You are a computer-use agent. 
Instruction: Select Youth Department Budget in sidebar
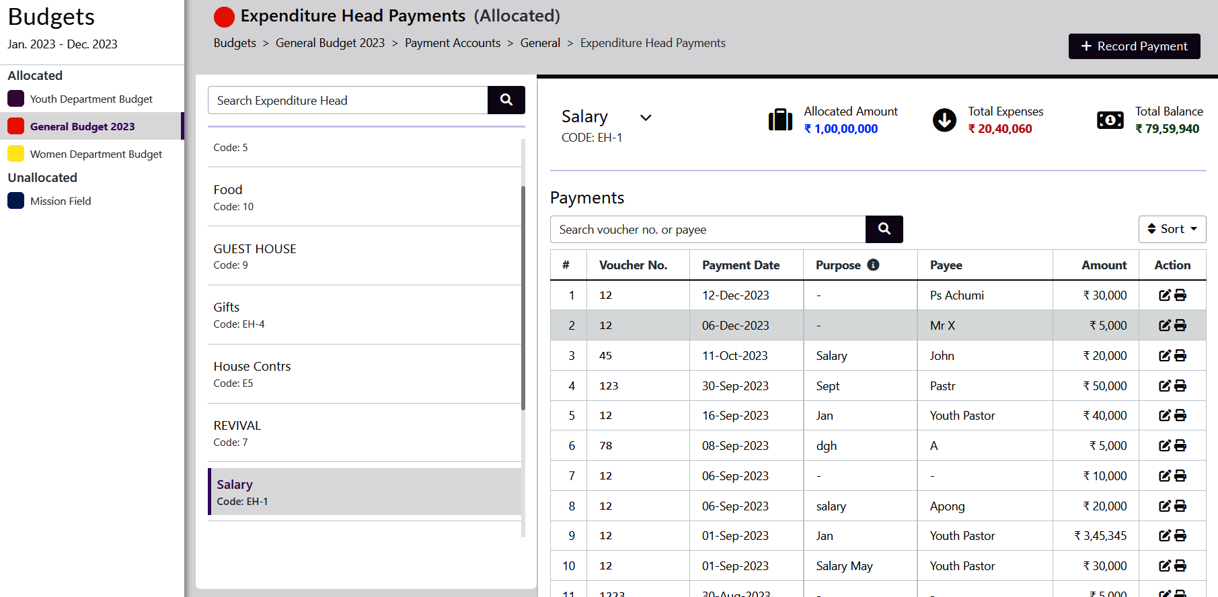tap(91, 99)
